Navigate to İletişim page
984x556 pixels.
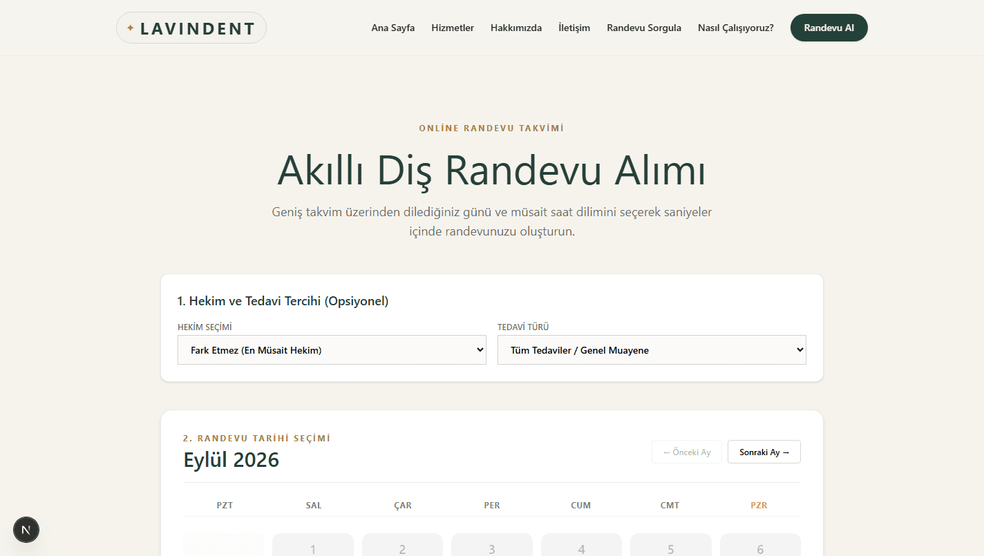[574, 28]
